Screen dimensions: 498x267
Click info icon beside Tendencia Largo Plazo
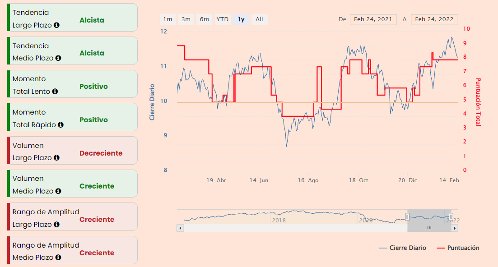click(x=56, y=25)
